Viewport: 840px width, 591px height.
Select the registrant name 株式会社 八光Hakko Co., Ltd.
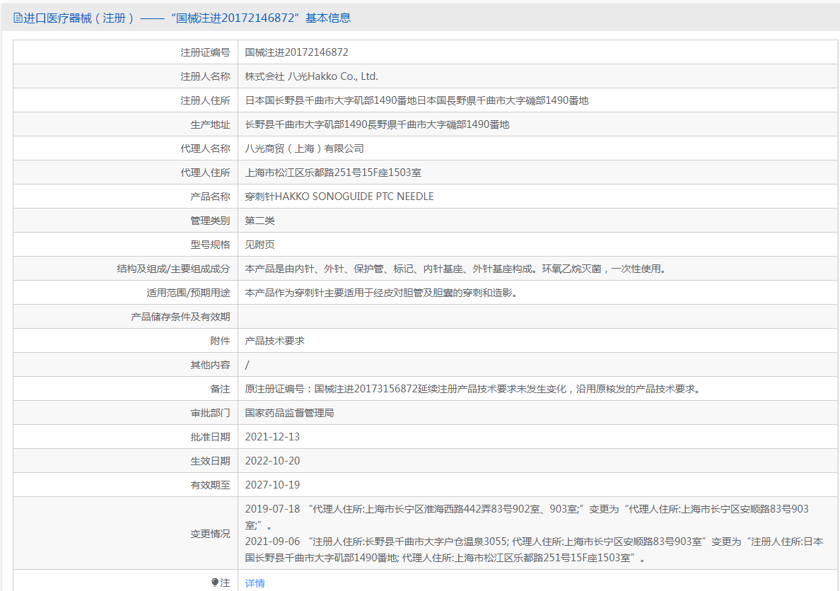pyautogui.click(x=311, y=76)
